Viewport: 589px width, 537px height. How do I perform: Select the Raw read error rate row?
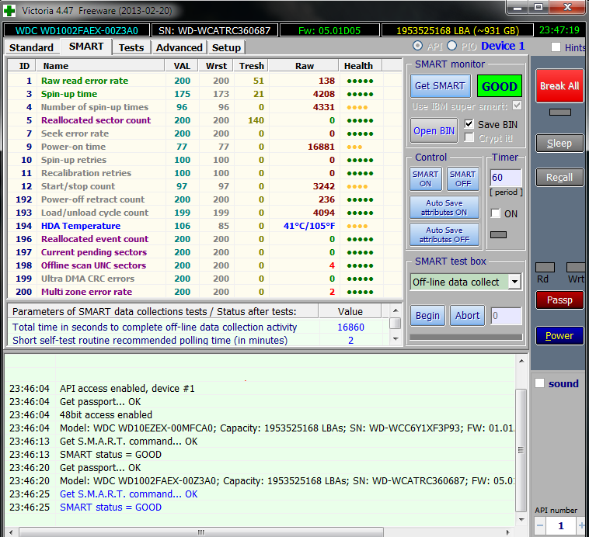[204, 81]
